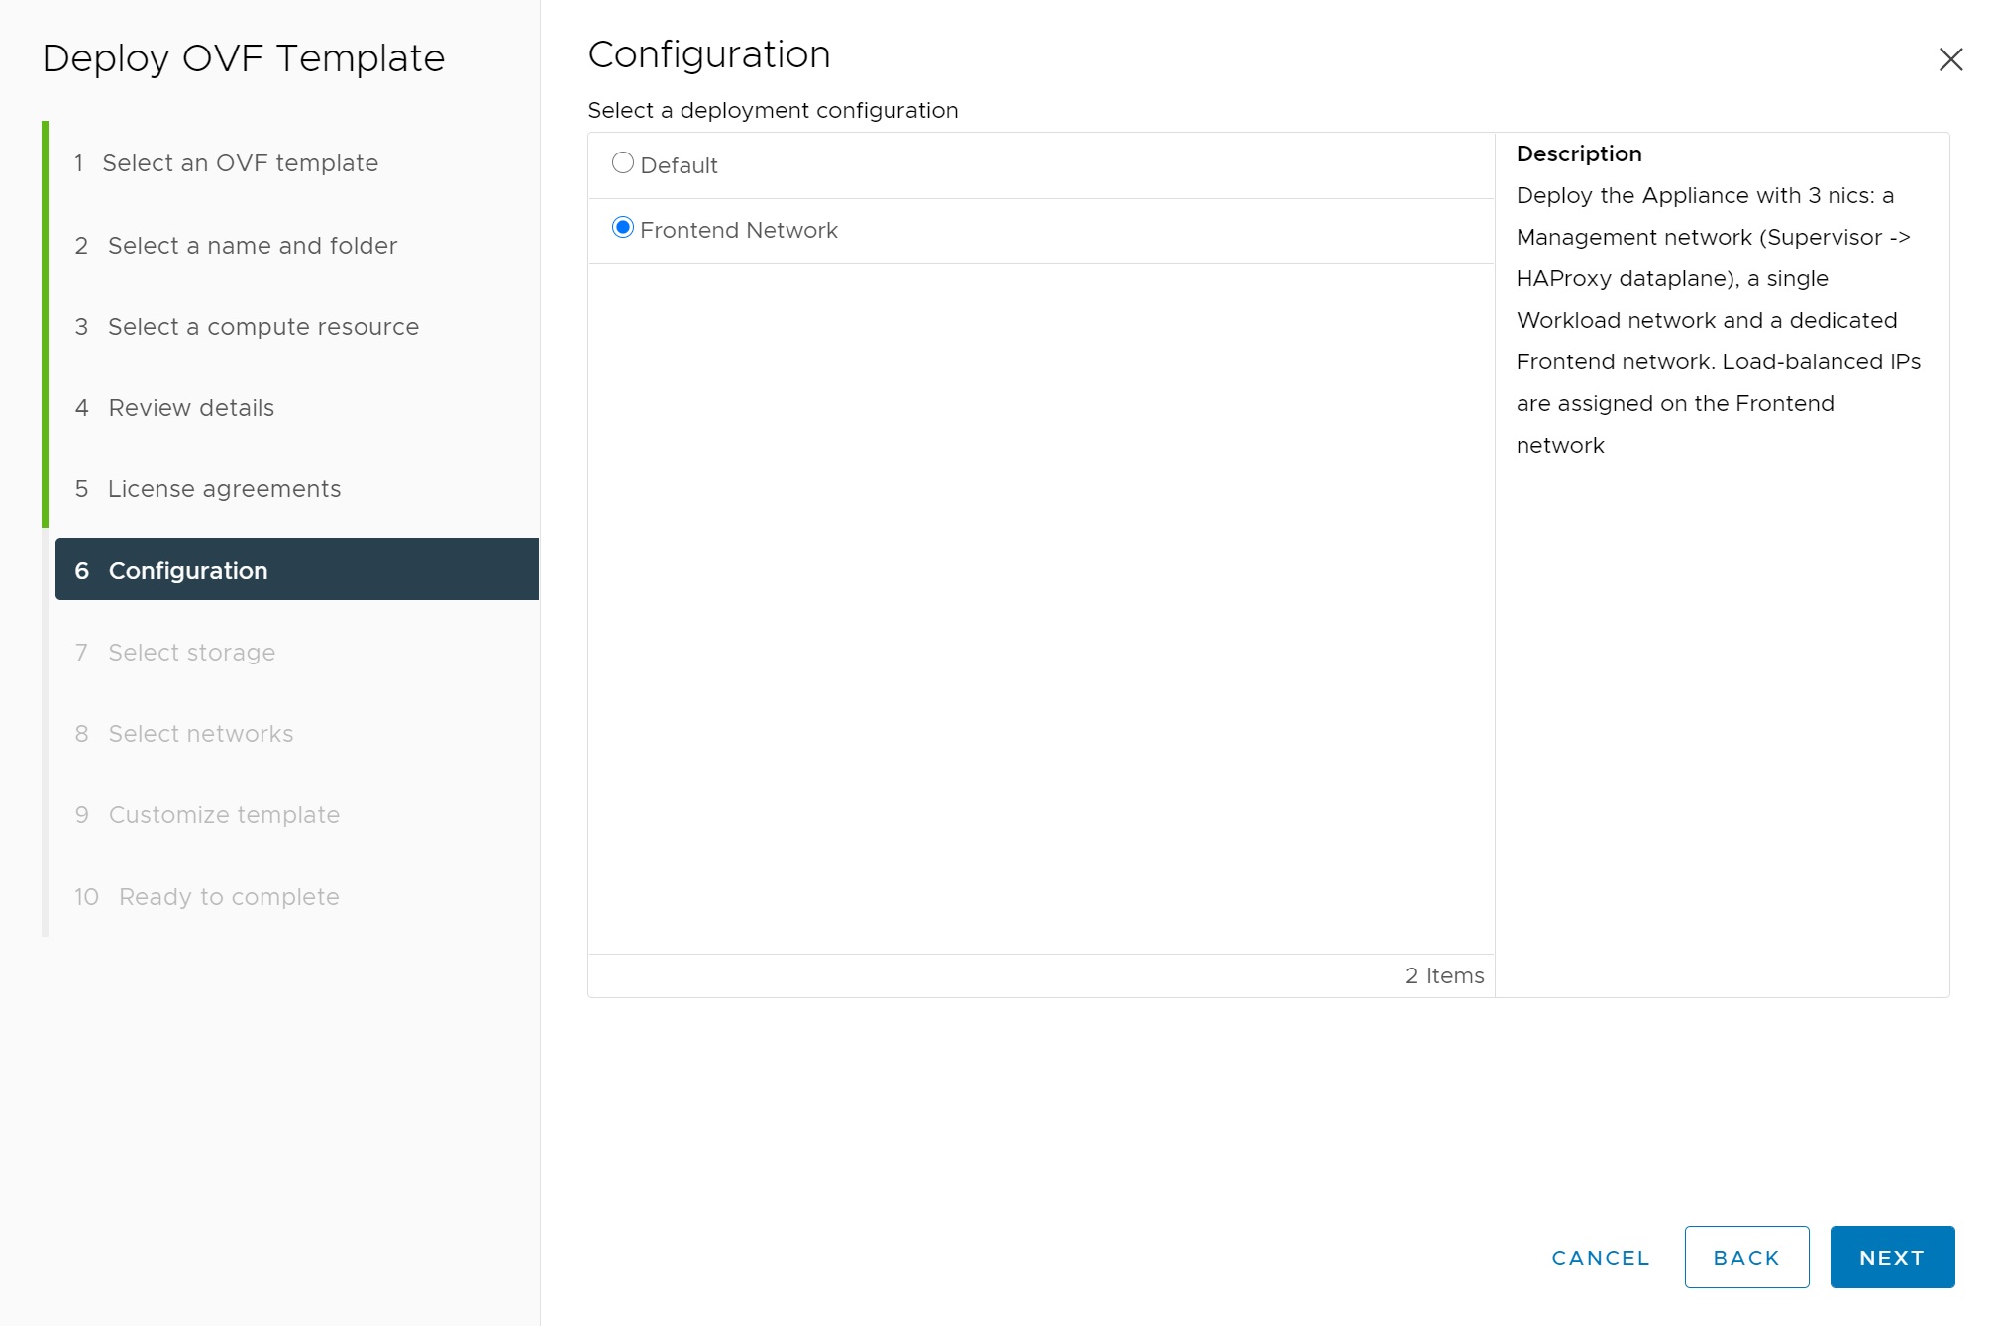The width and height of the screenshot is (1994, 1326).
Task: Return to step 4 Review details
Action: click(x=190, y=408)
